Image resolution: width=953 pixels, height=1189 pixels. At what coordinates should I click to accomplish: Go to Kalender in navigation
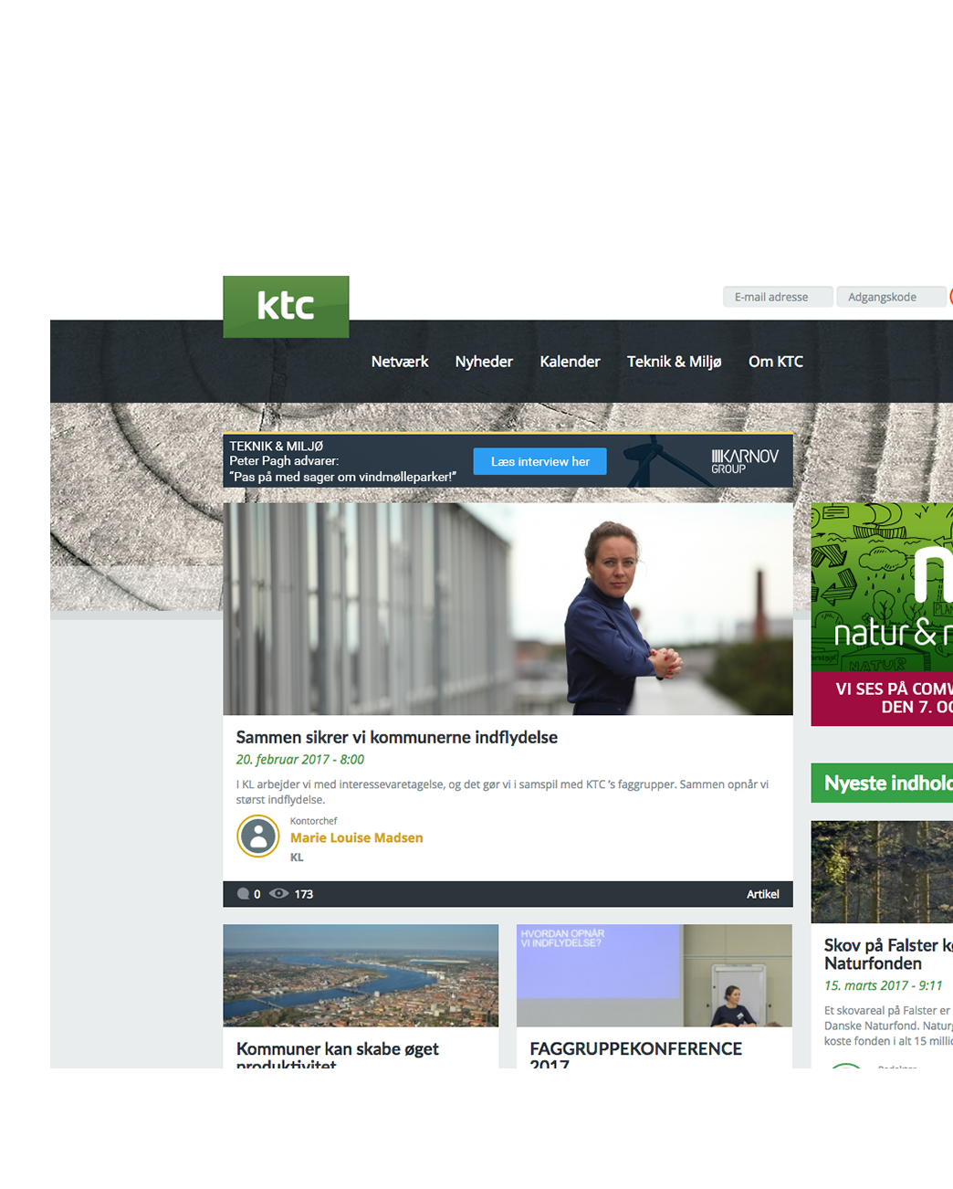(x=570, y=362)
